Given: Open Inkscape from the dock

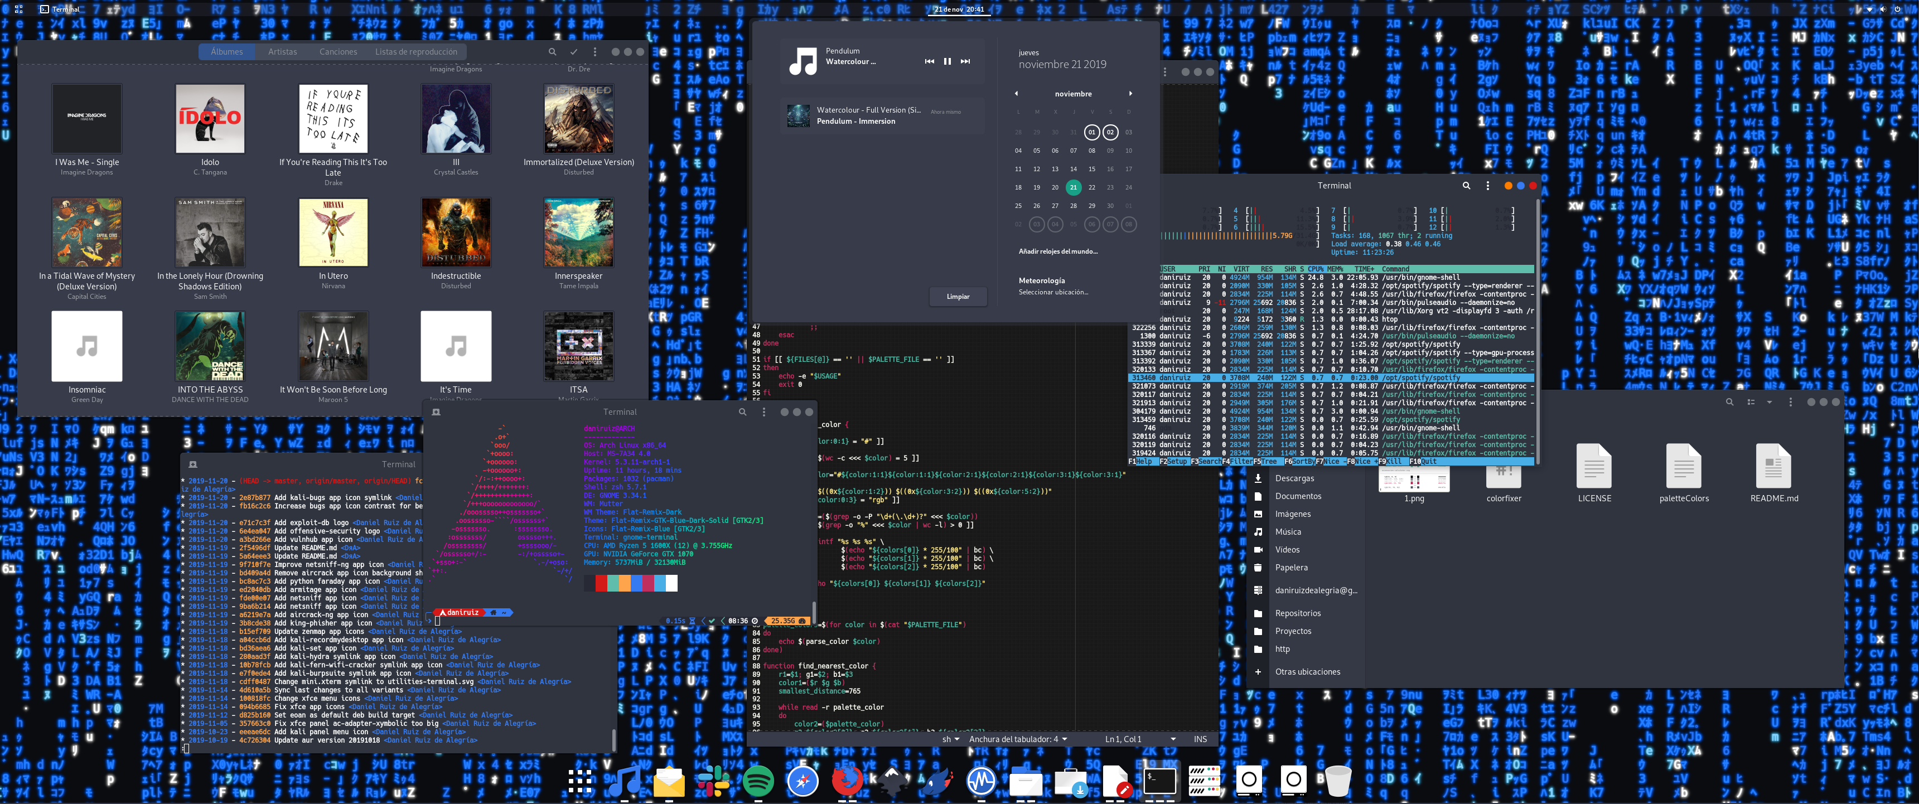Looking at the screenshot, I should pos(892,781).
